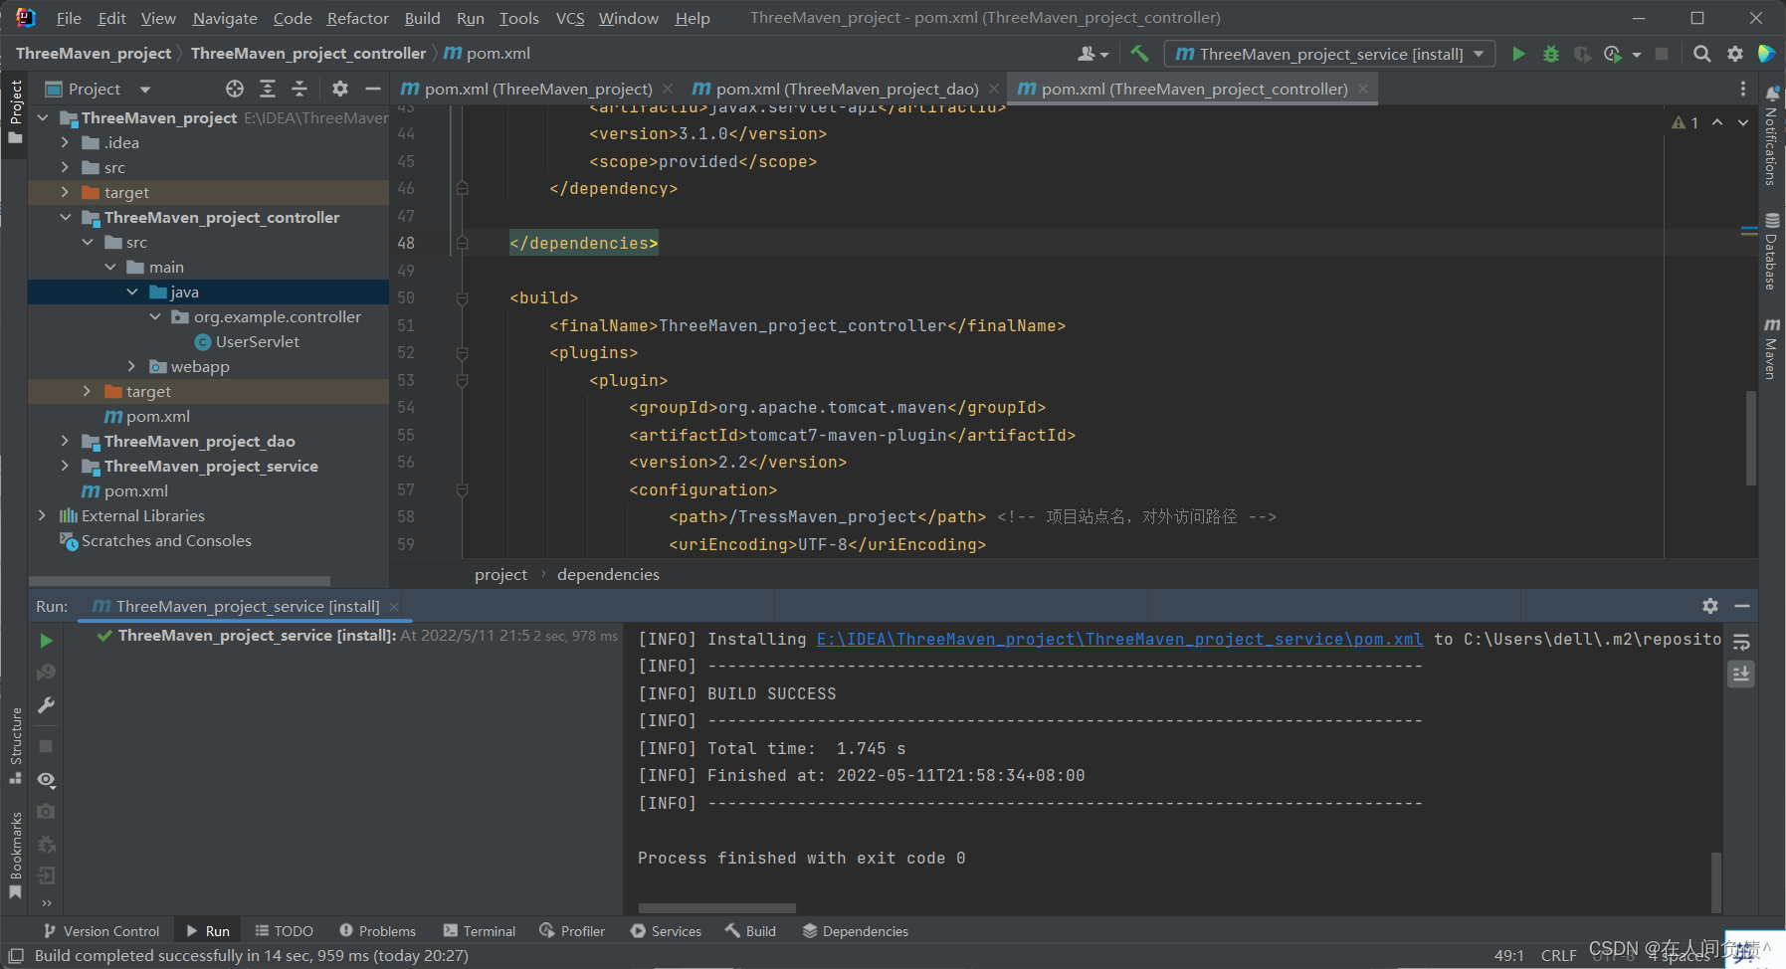Viewport: 1786px width, 969px height.
Task: Go to previous highlighted warning arrow
Action: (1717, 122)
